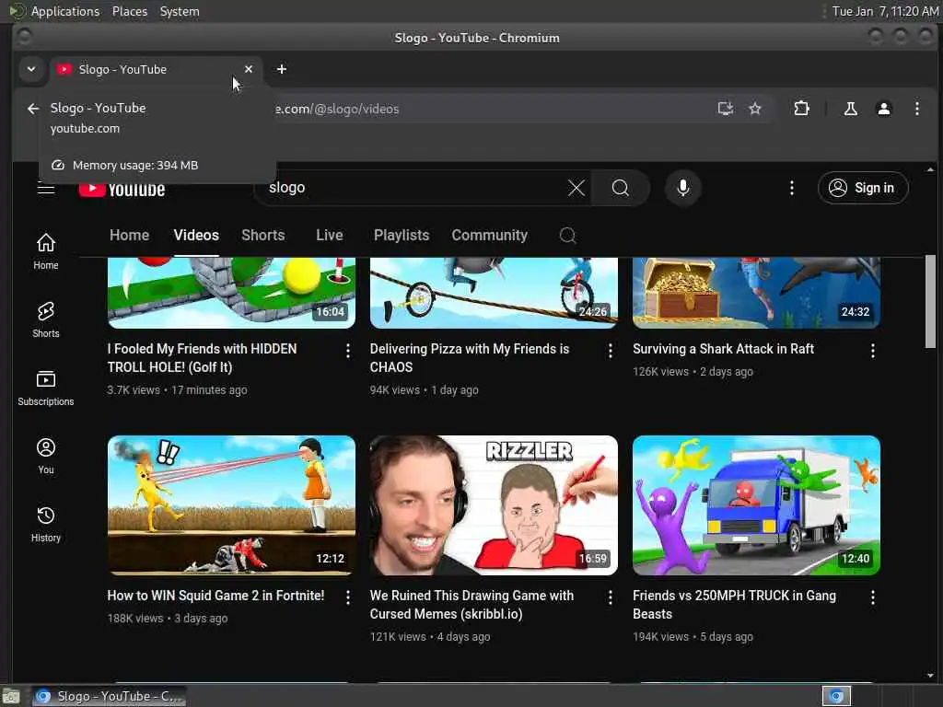Open Home in the left sidebar
Screen dimensions: 943x707
(x=46, y=251)
